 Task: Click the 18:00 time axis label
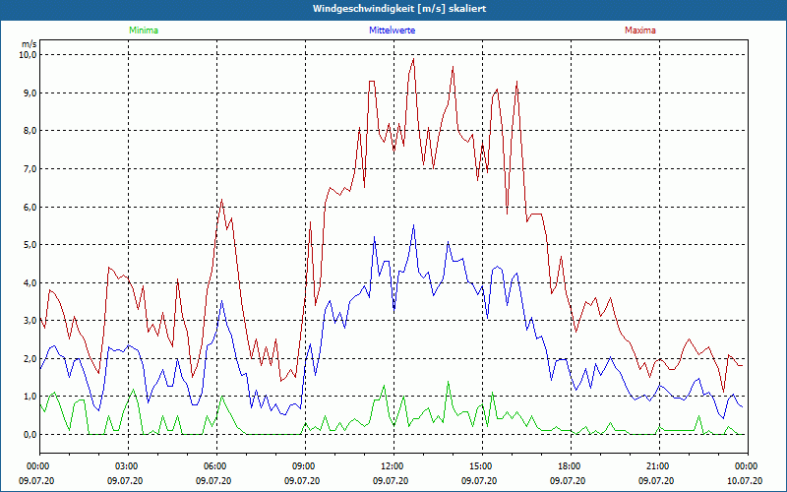(571, 466)
